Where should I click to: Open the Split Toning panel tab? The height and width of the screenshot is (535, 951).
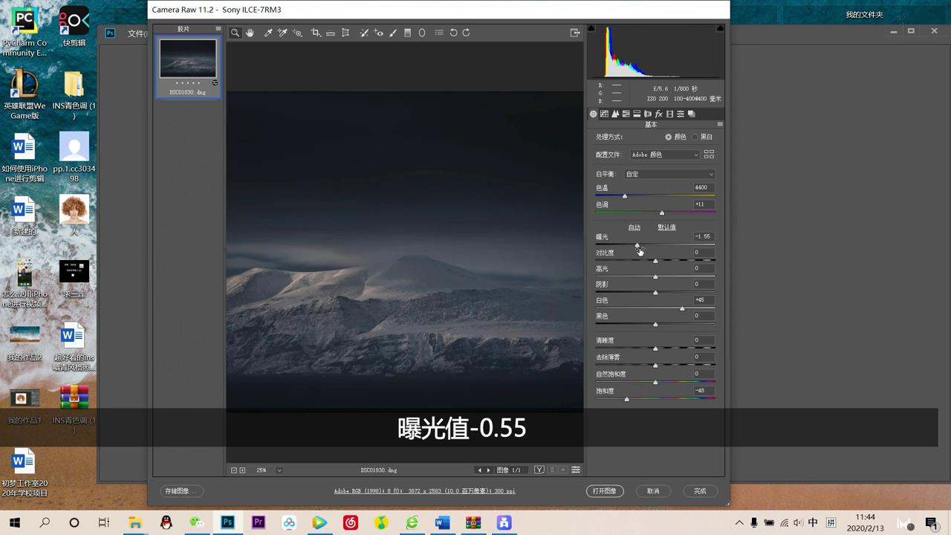point(637,114)
